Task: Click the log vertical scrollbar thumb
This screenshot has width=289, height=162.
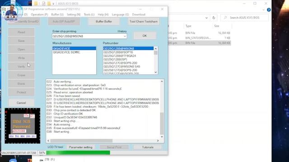Action: [x=162, y=123]
